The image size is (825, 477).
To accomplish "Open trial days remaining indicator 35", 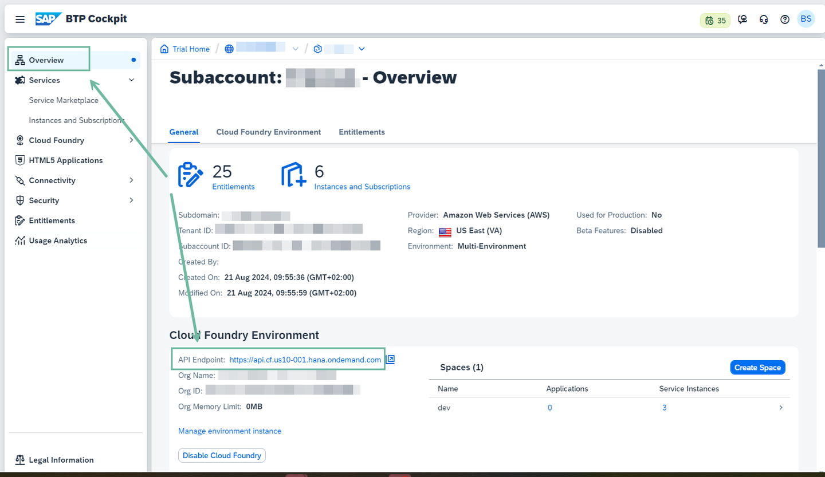I will click(x=715, y=20).
